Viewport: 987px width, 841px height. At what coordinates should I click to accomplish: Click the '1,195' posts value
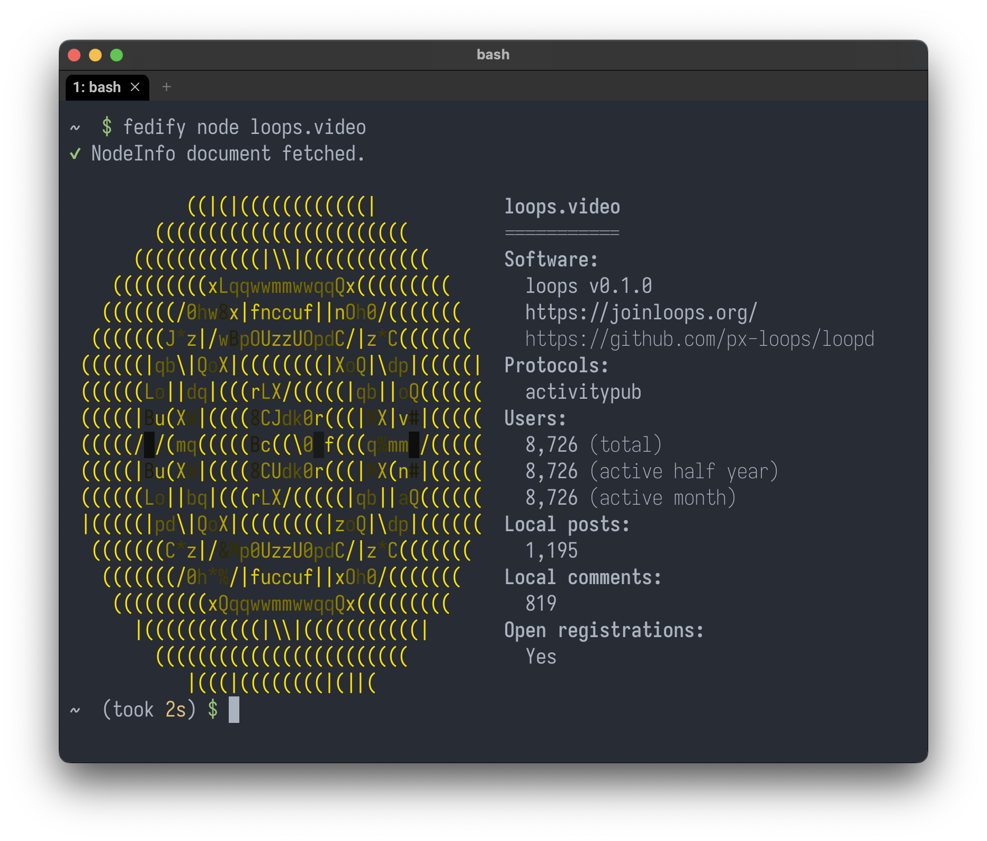coord(551,551)
